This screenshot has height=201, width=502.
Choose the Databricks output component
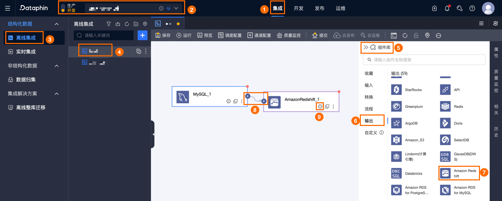[x=407, y=173]
